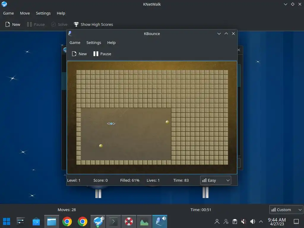Open the KBounce Game menu

[x=75, y=43]
